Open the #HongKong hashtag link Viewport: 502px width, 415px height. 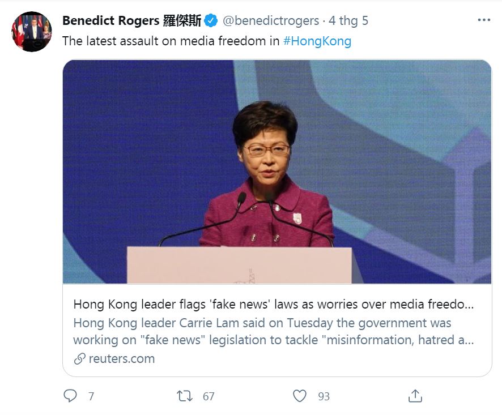(317, 41)
